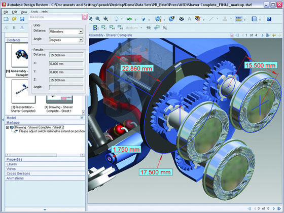Select the line drawing markup tool
Screen dimensions: 284x213
211,19
